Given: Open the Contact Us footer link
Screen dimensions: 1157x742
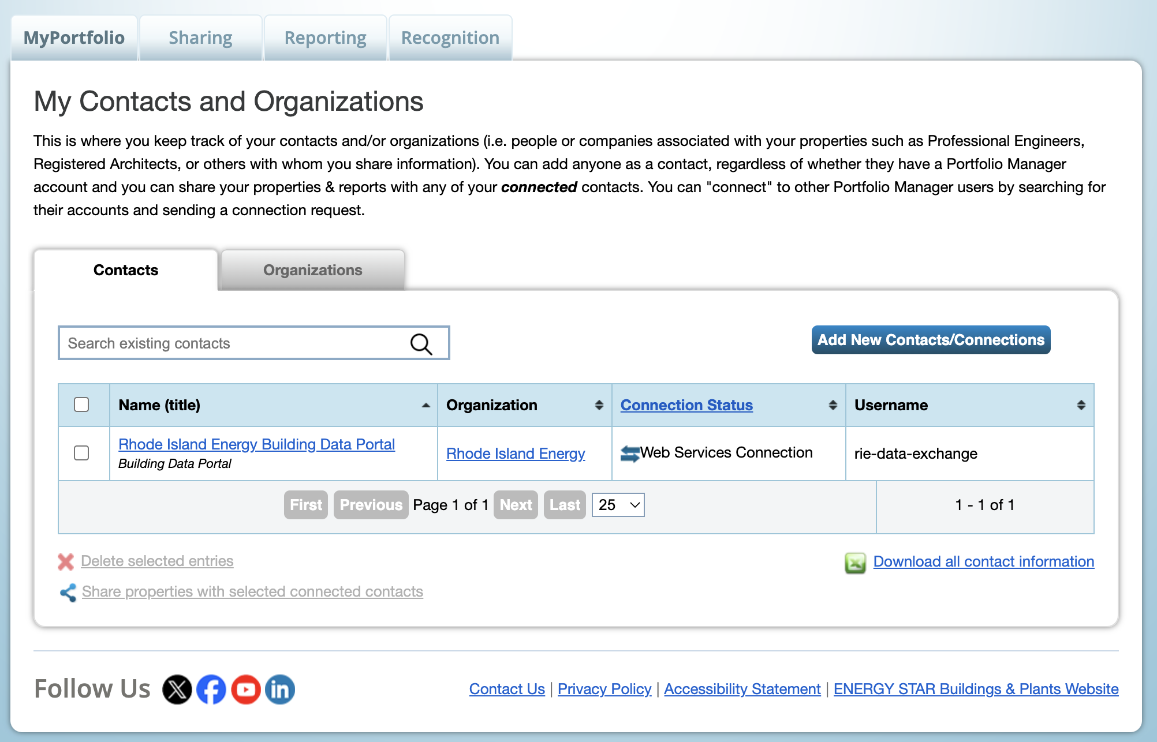Looking at the screenshot, I should tap(507, 689).
